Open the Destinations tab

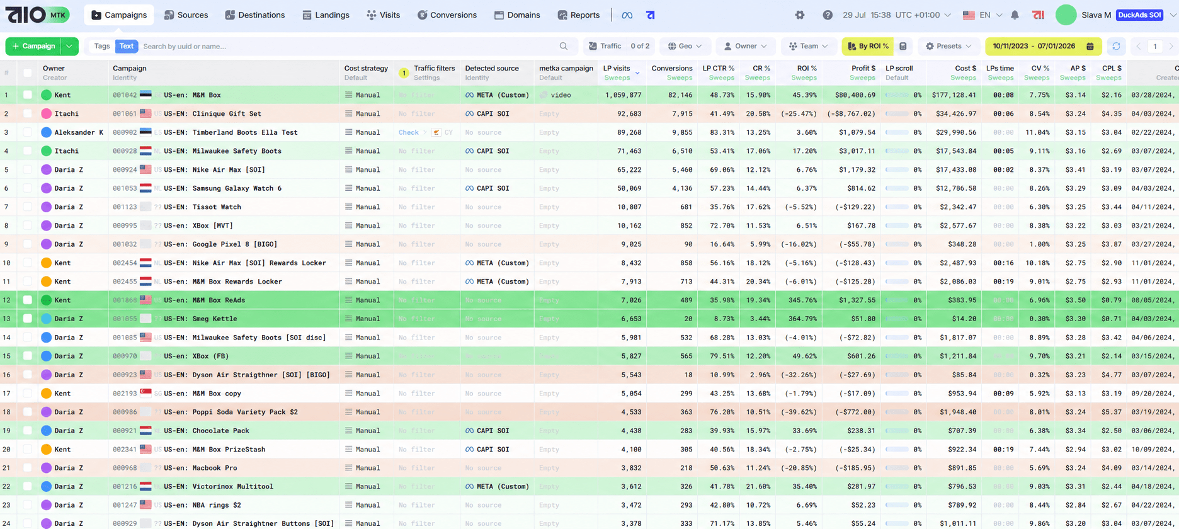(x=255, y=15)
